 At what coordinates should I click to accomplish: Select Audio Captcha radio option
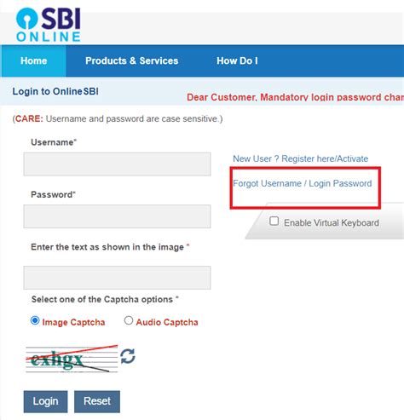pos(129,320)
